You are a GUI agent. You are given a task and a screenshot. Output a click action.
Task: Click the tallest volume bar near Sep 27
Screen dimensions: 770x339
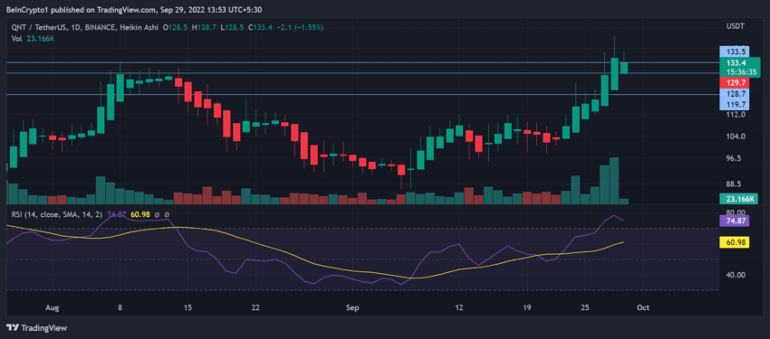point(614,181)
